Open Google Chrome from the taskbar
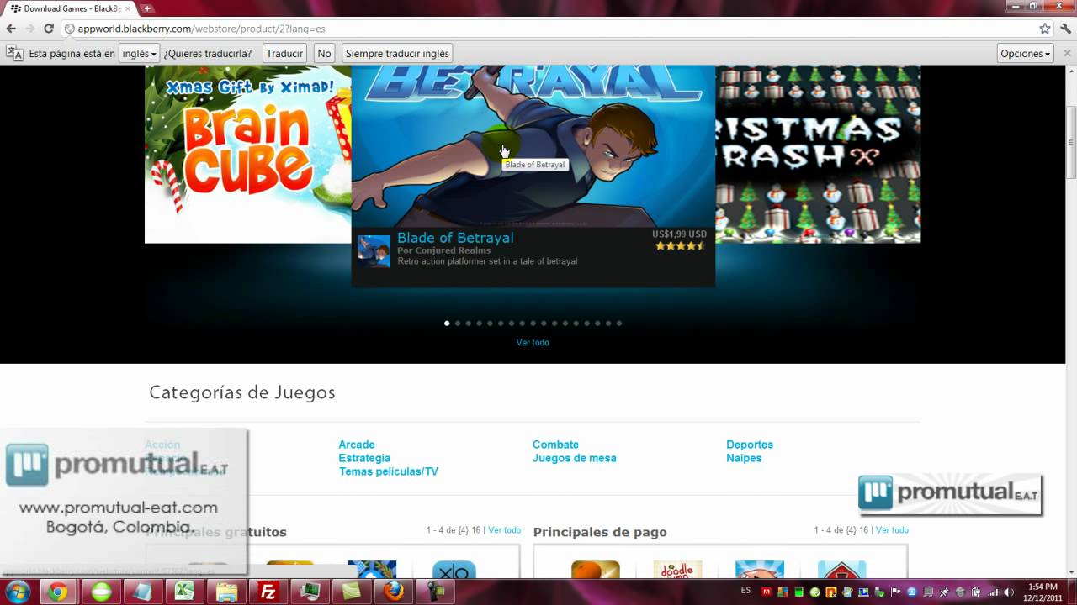Image resolution: width=1077 pixels, height=605 pixels. pos(57,592)
